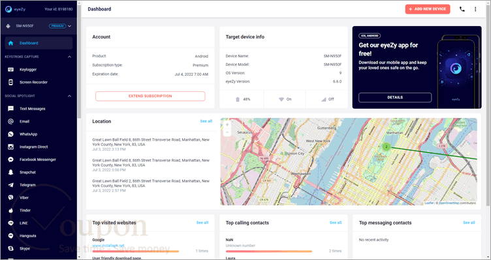This screenshot has width=491, height=260.
Task: Click the Email at-sign icon
Action: click(10, 121)
